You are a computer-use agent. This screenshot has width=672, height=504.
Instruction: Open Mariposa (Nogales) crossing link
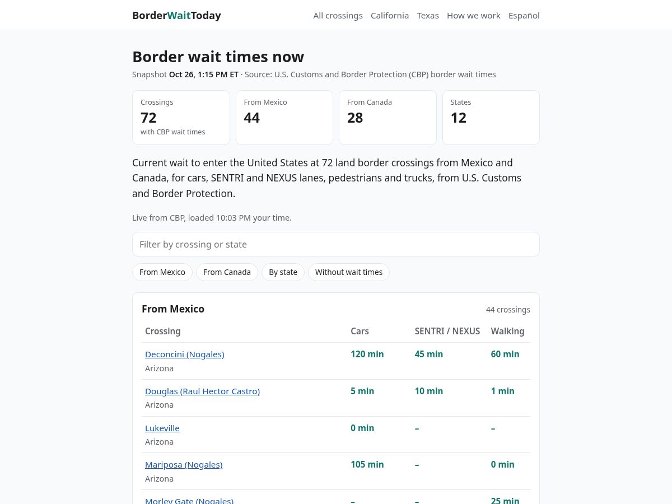click(184, 465)
